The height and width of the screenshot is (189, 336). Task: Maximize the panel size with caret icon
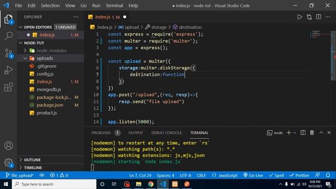[x=321, y=133]
